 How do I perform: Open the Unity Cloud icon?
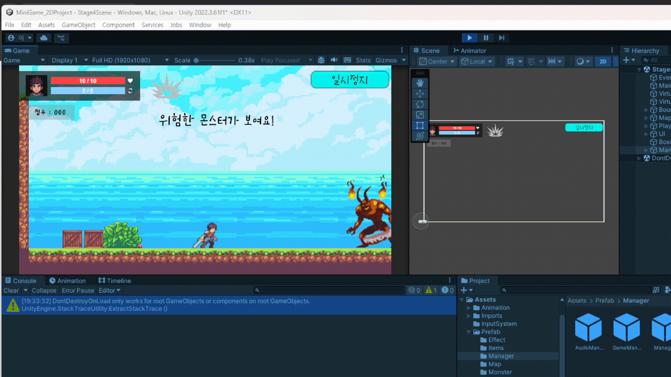[x=44, y=38]
